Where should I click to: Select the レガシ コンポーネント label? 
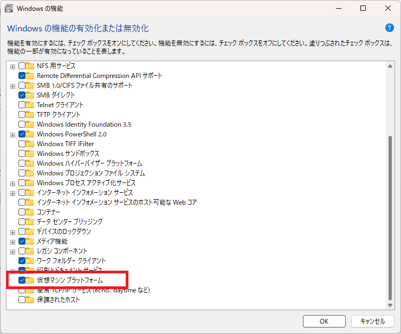(x=62, y=251)
